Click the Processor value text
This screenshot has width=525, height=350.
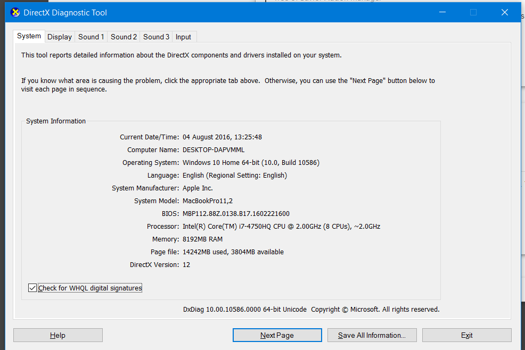pyautogui.click(x=281, y=227)
